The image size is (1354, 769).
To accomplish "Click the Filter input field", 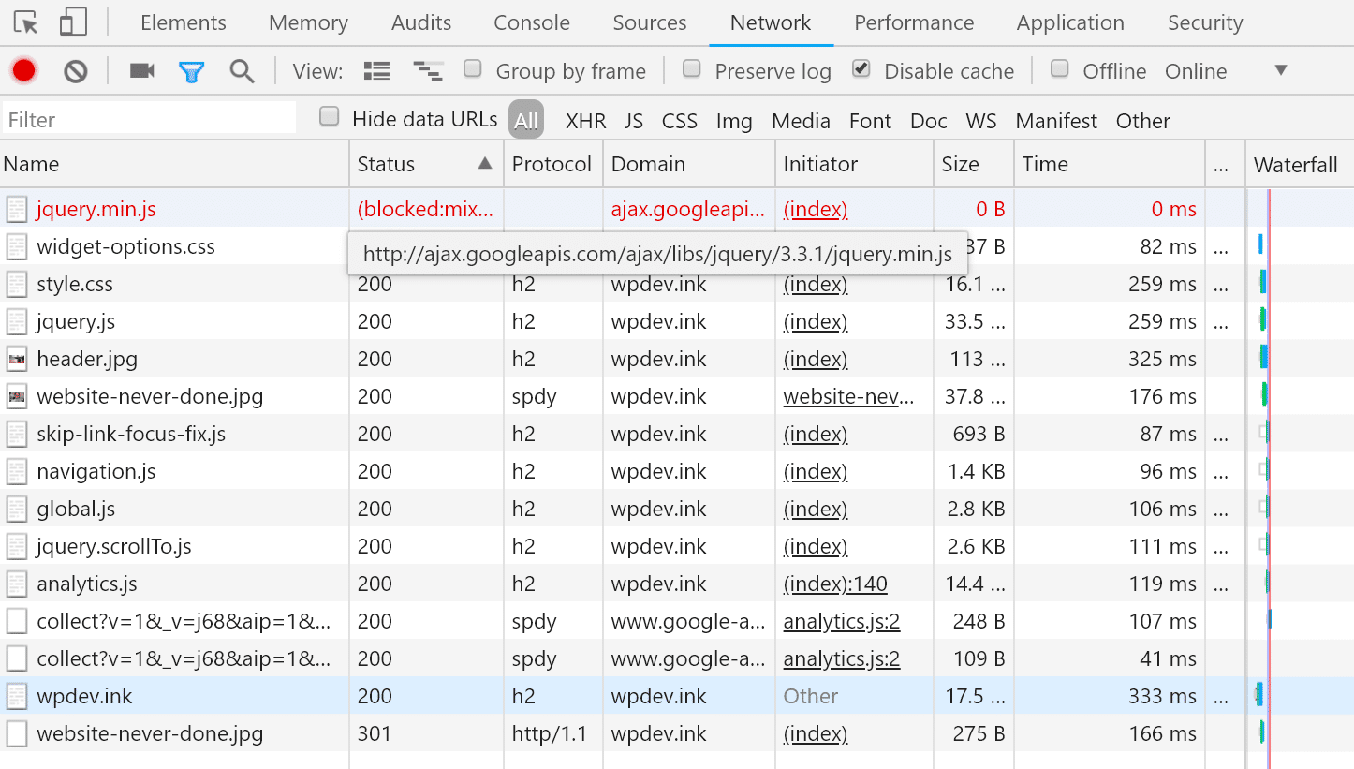I will click(x=148, y=118).
